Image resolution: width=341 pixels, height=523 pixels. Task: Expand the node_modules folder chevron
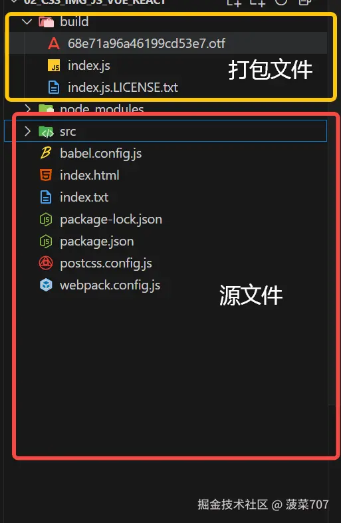(x=27, y=108)
